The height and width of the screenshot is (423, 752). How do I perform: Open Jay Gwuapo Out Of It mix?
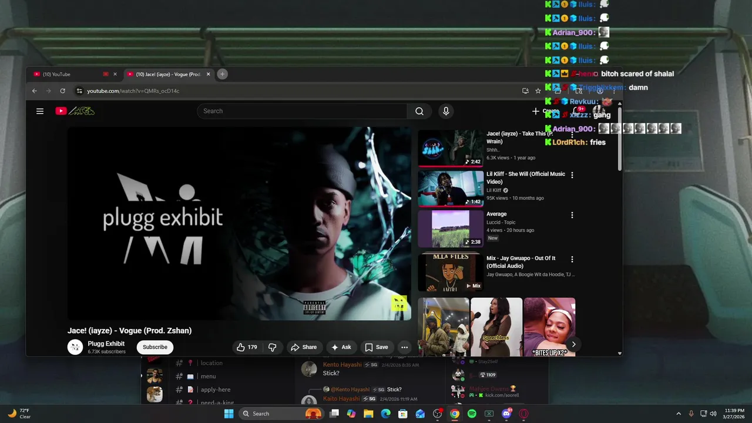tap(451, 272)
